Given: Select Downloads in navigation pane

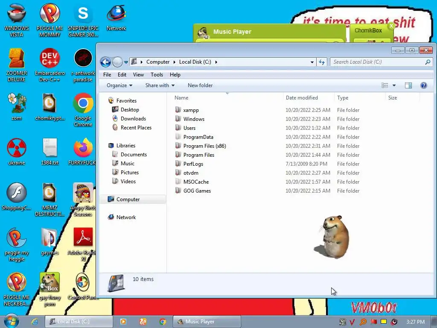Looking at the screenshot, I should coord(133,119).
